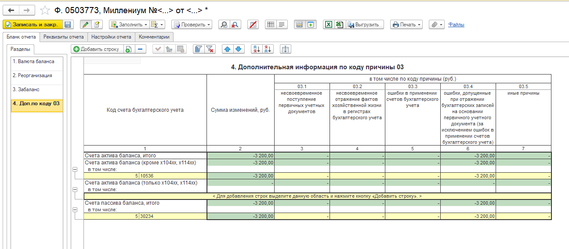The height and width of the screenshot is (249, 569).
Task: Open the Файлы link
Action: 456,25
